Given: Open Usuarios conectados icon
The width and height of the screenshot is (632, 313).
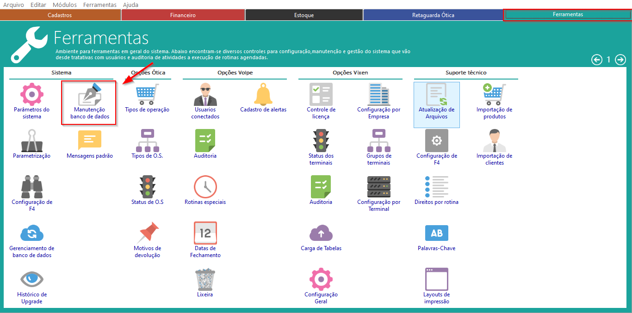Looking at the screenshot, I should pos(205,95).
